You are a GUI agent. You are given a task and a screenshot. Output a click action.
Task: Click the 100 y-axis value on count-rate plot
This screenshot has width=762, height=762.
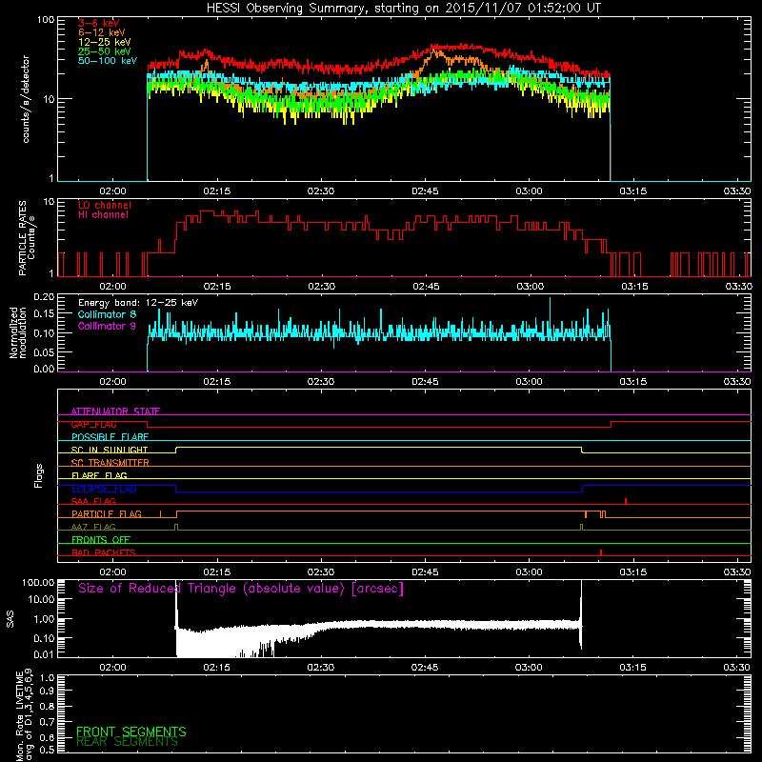click(x=46, y=20)
